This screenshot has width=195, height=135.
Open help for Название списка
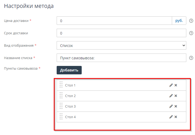[x=191, y=58]
